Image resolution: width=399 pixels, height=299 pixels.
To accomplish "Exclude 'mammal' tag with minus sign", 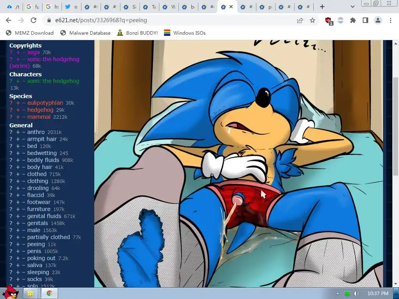I will point(24,117).
